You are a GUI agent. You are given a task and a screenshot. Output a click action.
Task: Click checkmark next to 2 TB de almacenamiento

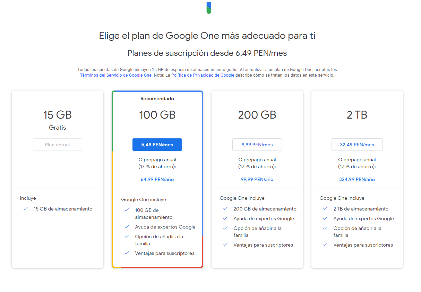point(325,209)
